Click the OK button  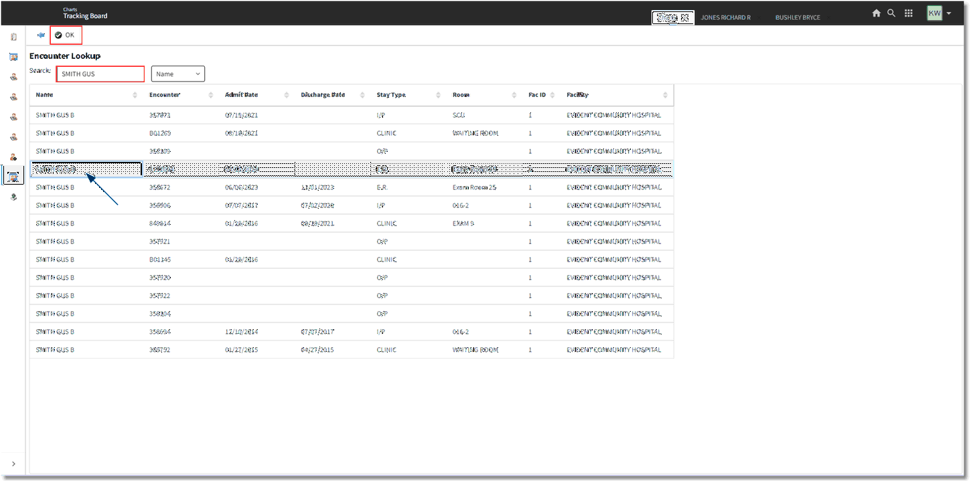[x=66, y=35]
